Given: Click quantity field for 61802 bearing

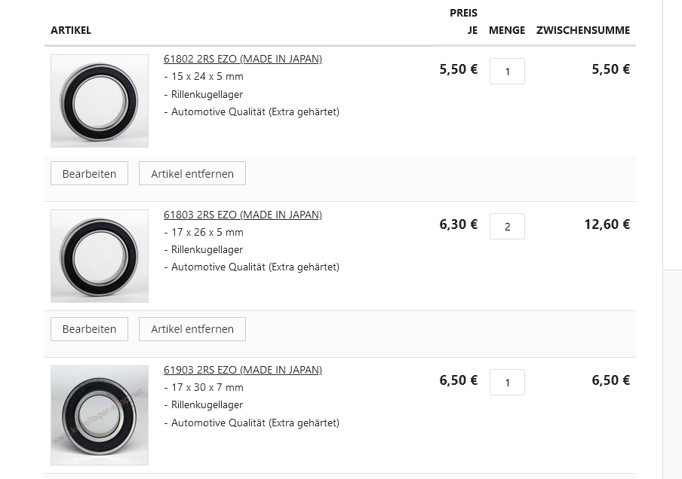Looking at the screenshot, I should [x=507, y=72].
